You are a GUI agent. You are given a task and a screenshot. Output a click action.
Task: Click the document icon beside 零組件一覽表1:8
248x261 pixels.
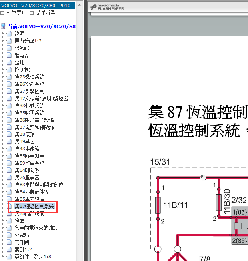(x=9, y=256)
